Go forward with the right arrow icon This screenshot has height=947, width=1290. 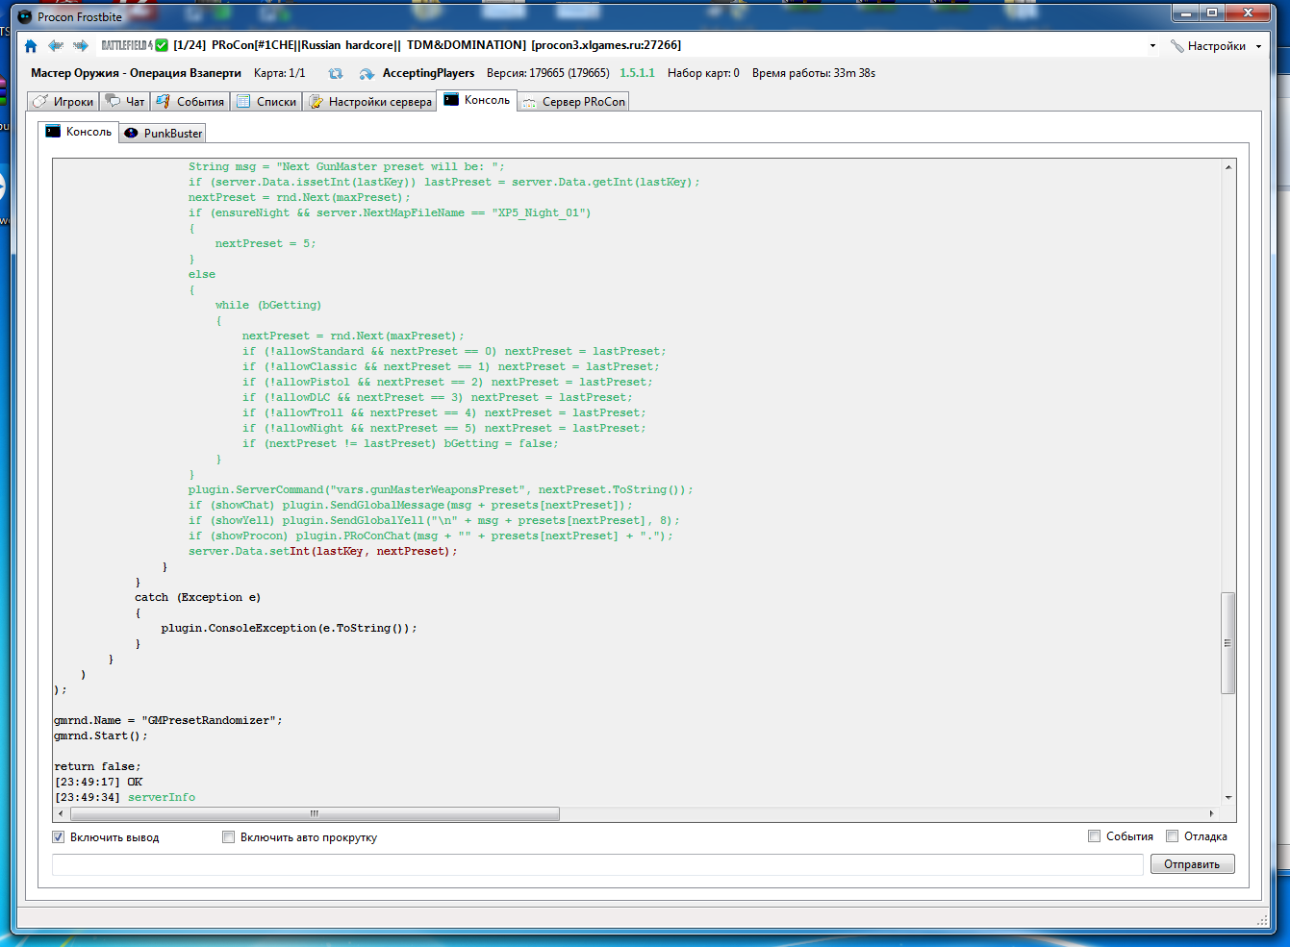[x=81, y=45]
